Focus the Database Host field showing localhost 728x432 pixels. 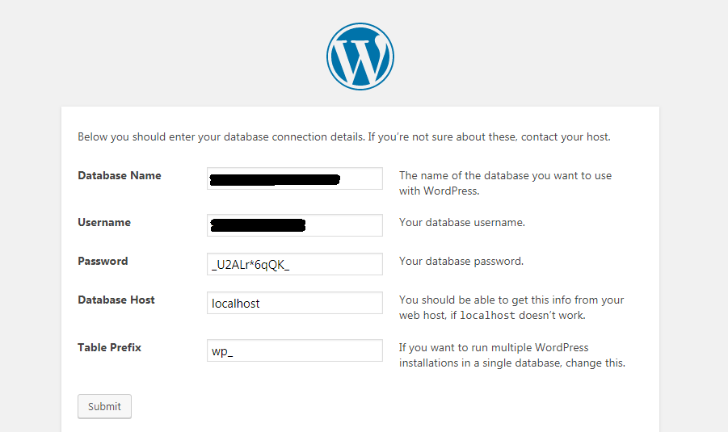(295, 303)
